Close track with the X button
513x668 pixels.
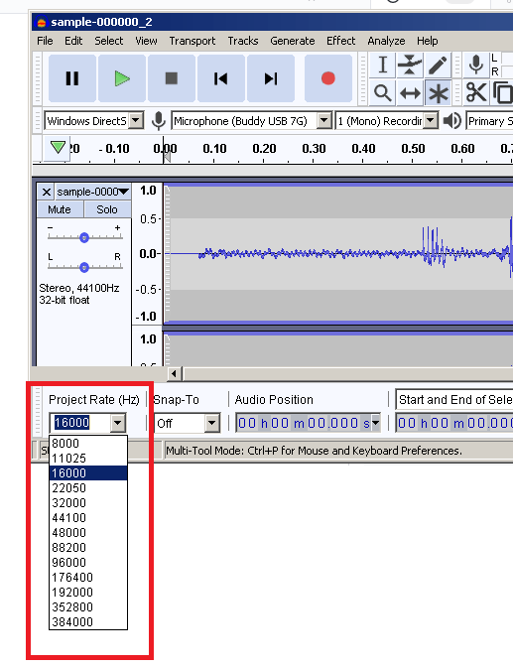[x=47, y=192]
